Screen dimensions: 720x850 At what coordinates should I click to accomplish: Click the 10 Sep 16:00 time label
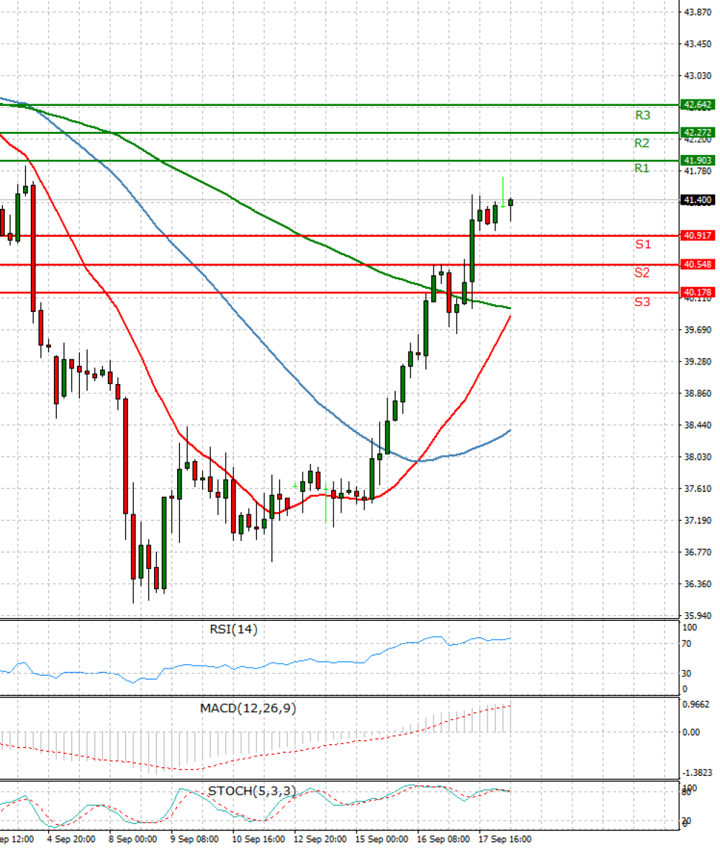point(258,839)
